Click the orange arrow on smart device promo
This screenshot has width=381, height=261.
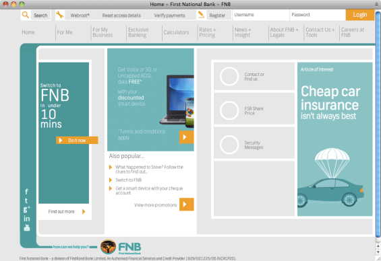186,137
